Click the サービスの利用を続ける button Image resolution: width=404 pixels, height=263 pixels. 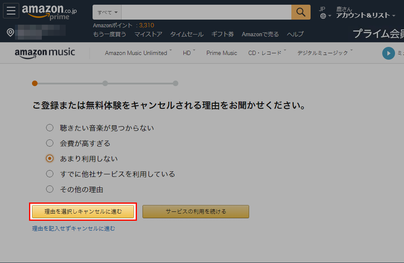pyautogui.click(x=196, y=211)
